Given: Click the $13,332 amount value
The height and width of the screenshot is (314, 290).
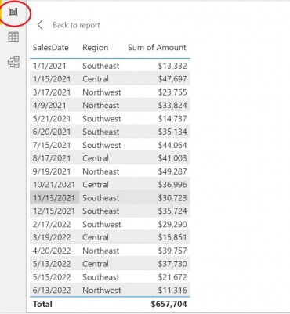Looking at the screenshot, I should tap(172, 66).
